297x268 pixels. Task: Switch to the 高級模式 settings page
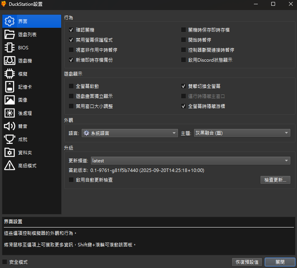click(32, 166)
